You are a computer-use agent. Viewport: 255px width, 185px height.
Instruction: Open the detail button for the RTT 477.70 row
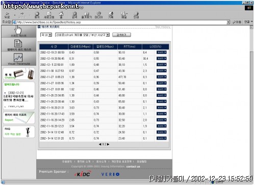pos(161,77)
